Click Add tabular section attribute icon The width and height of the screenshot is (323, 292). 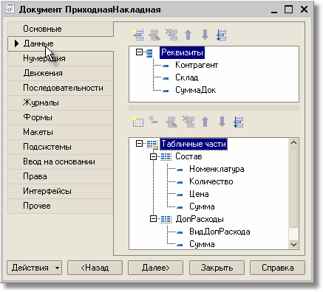(x=153, y=120)
